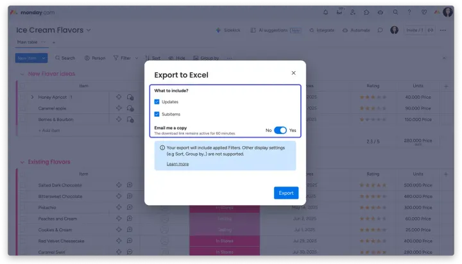The width and height of the screenshot is (462, 264).
Task: Open updates for Honey Apricot
Action: (130, 97)
